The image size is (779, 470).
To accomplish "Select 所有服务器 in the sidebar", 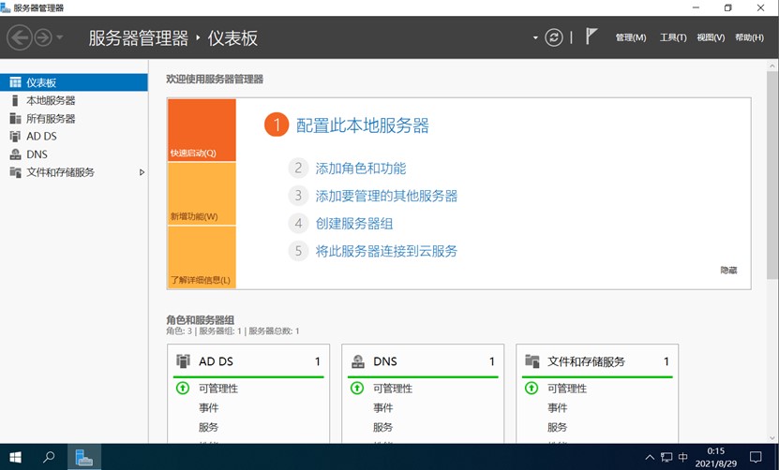I will pos(73,119).
